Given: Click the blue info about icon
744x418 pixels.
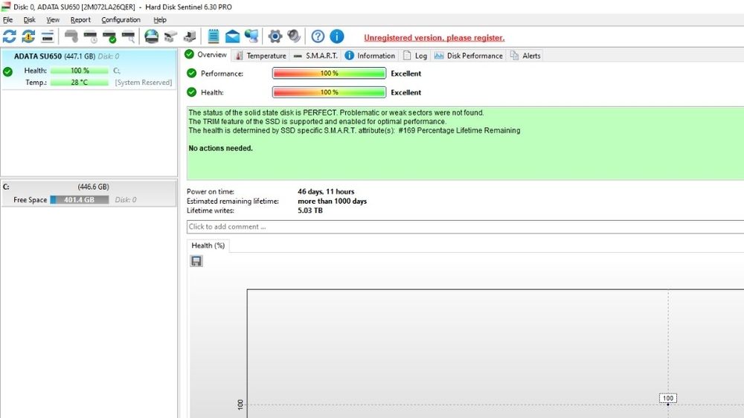Looking at the screenshot, I should 337,36.
